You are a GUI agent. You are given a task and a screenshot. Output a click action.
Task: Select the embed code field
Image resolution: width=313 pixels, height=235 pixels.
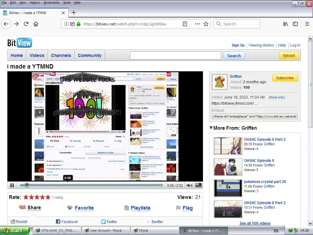255,116
